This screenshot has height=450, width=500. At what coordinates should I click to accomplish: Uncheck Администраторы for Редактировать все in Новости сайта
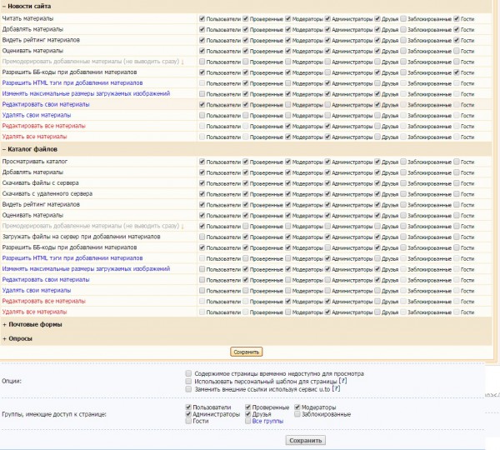point(327,126)
